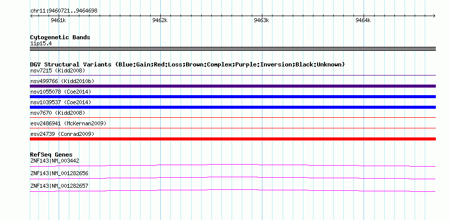Open the Cytogenetic Bands track title
The height and width of the screenshot is (220, 450).
point(60,37)
